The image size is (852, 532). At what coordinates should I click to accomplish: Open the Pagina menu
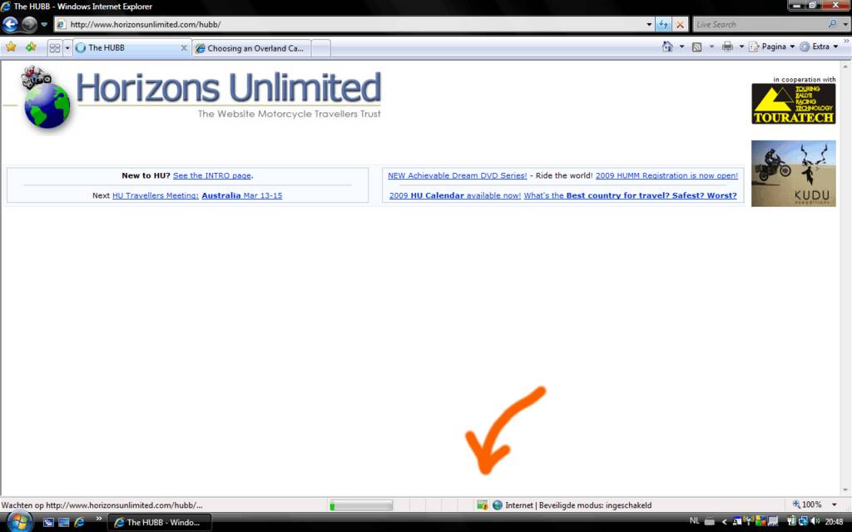pos(771,47)
